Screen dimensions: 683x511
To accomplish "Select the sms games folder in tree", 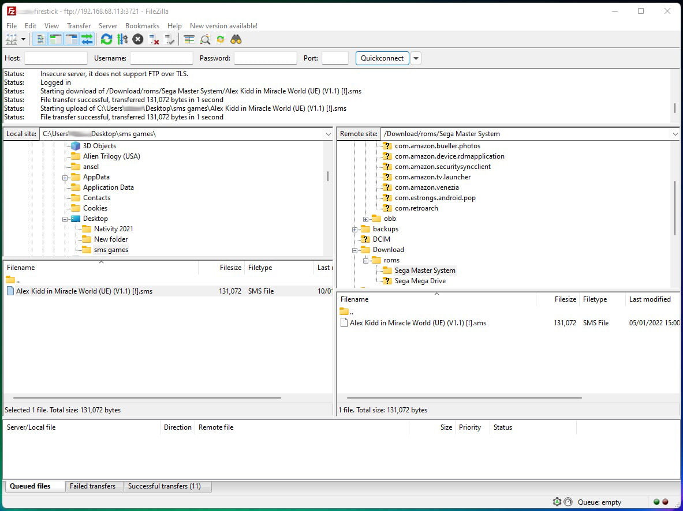I will [x=111, y=250].
